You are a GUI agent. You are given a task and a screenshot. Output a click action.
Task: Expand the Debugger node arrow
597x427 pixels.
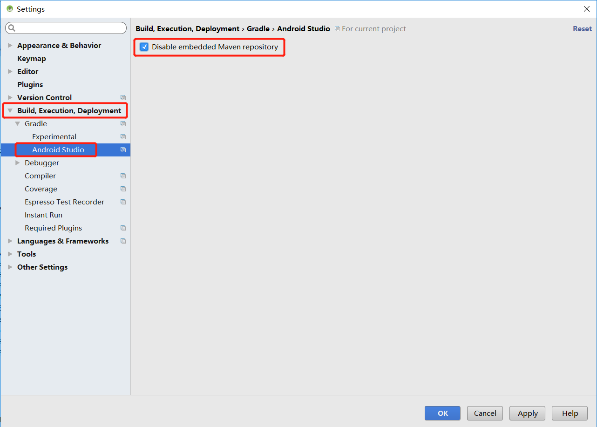17,163
